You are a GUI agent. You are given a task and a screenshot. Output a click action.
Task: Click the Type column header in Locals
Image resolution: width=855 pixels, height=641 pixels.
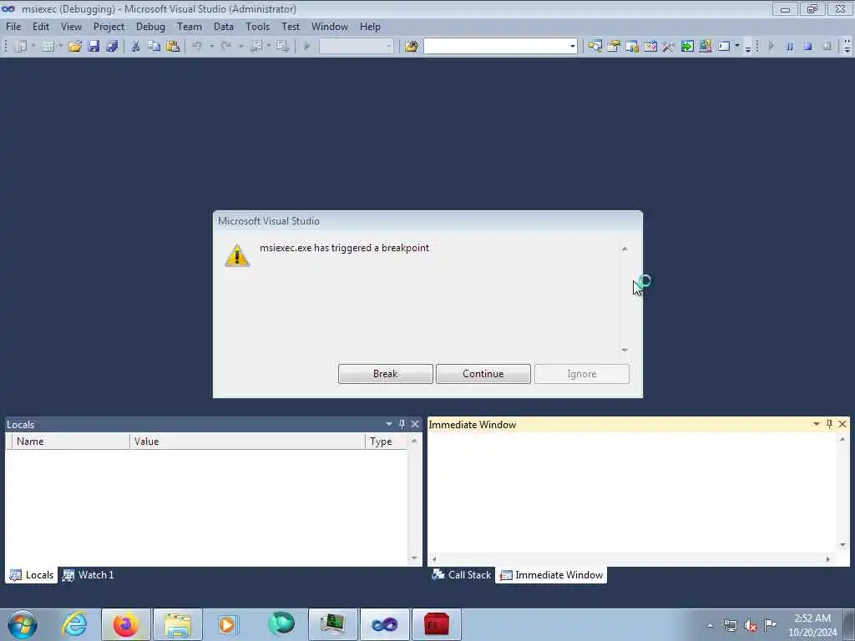[387, 442]
